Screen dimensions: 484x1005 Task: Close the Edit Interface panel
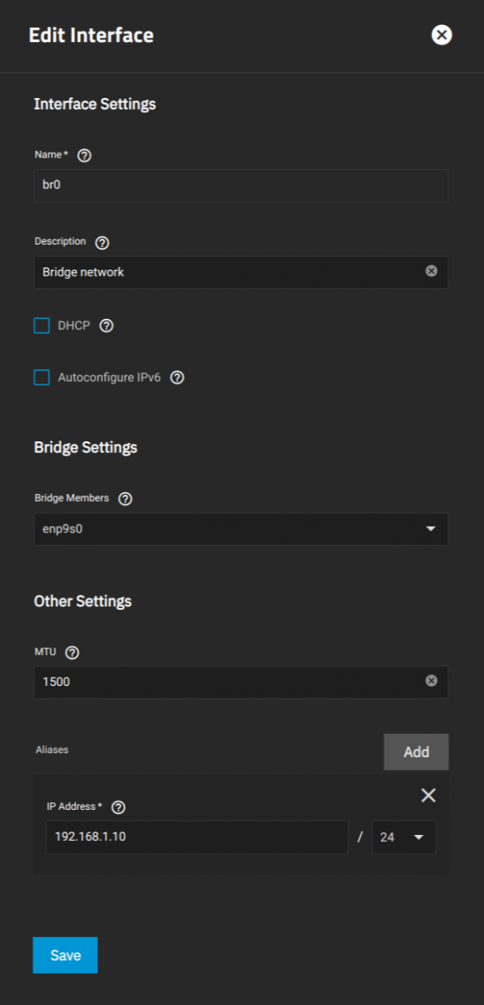click(441, 34)
